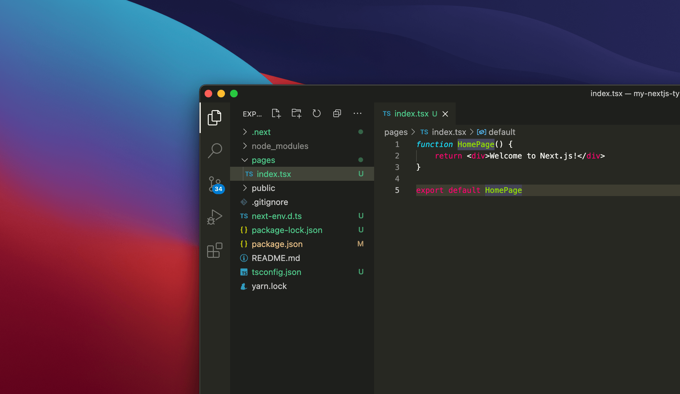
Task: Close the index.tsx editor tab
Action: point(445,114)
